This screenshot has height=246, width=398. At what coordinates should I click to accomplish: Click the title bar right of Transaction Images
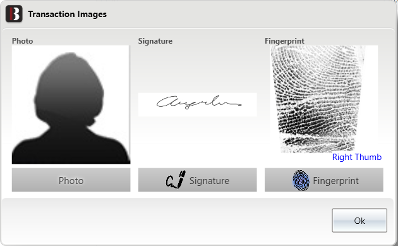(x=251, y=15)
